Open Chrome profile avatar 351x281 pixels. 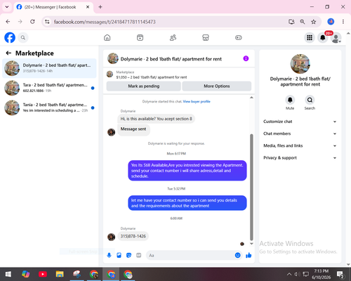(331, 22)
